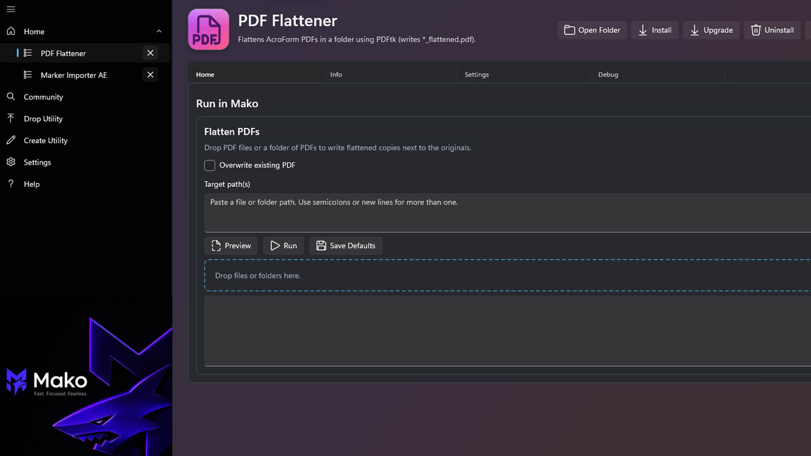
Task: Click the Preview button
Action: 231,246
